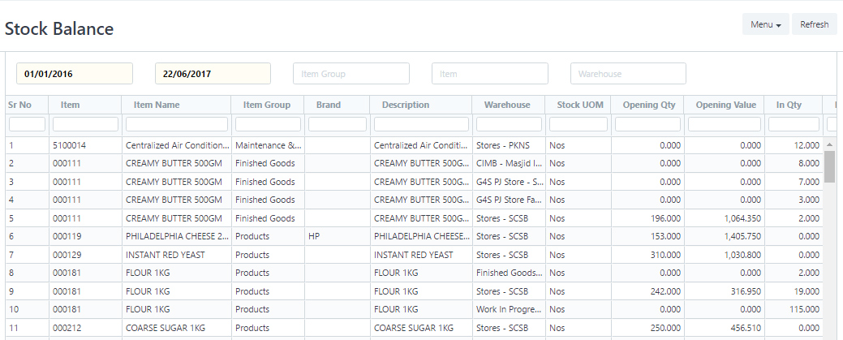Click row number 10 link
The image size is (843, 340).
click(14, 309)
